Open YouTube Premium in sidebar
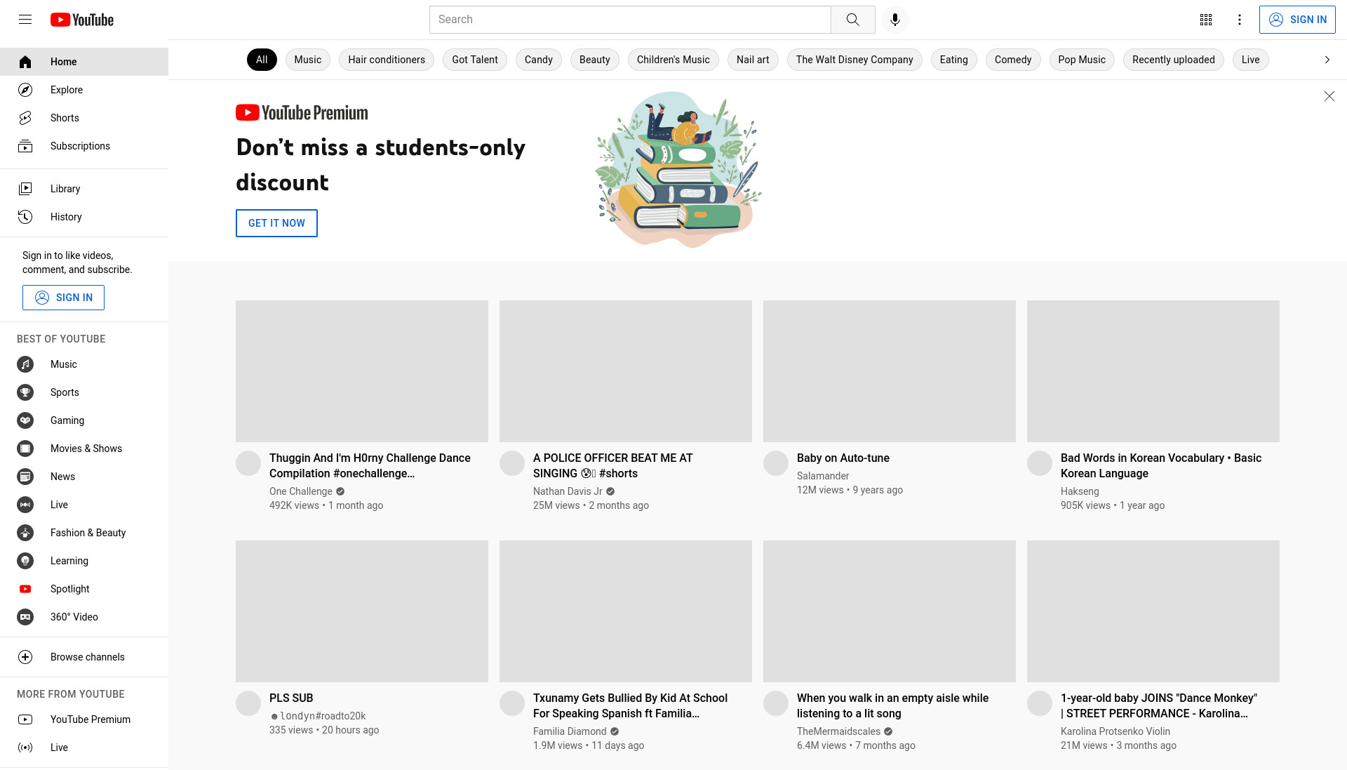 click(x=84, y=719)
